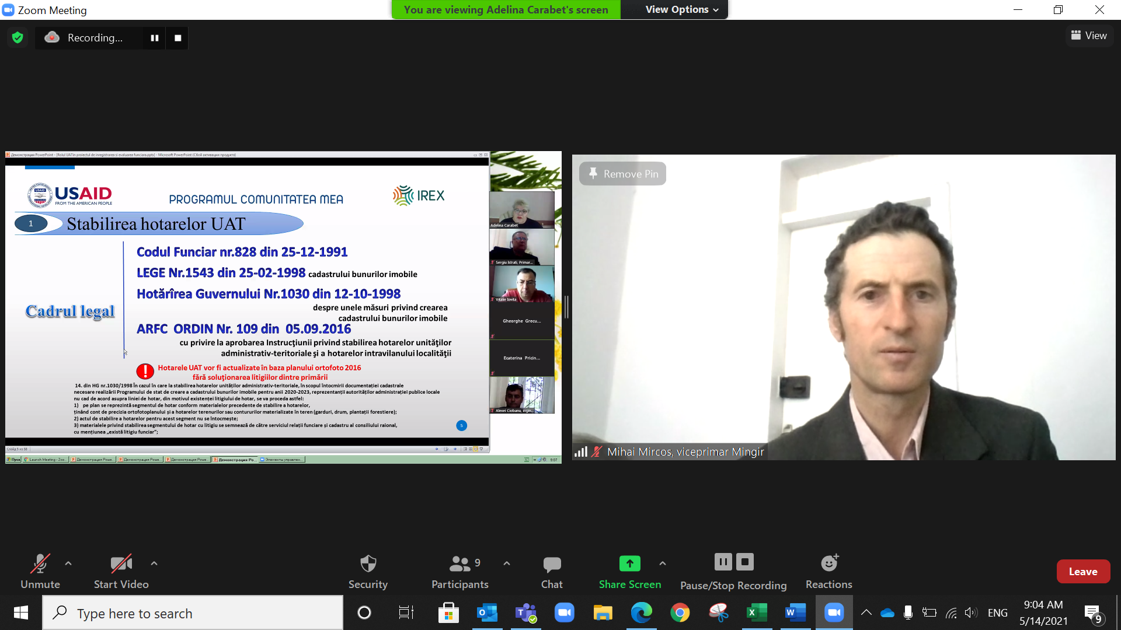Screen dimensions: 1121x630
Task: Expand video options arrow next to Start Video
Action: click(154, 563)
